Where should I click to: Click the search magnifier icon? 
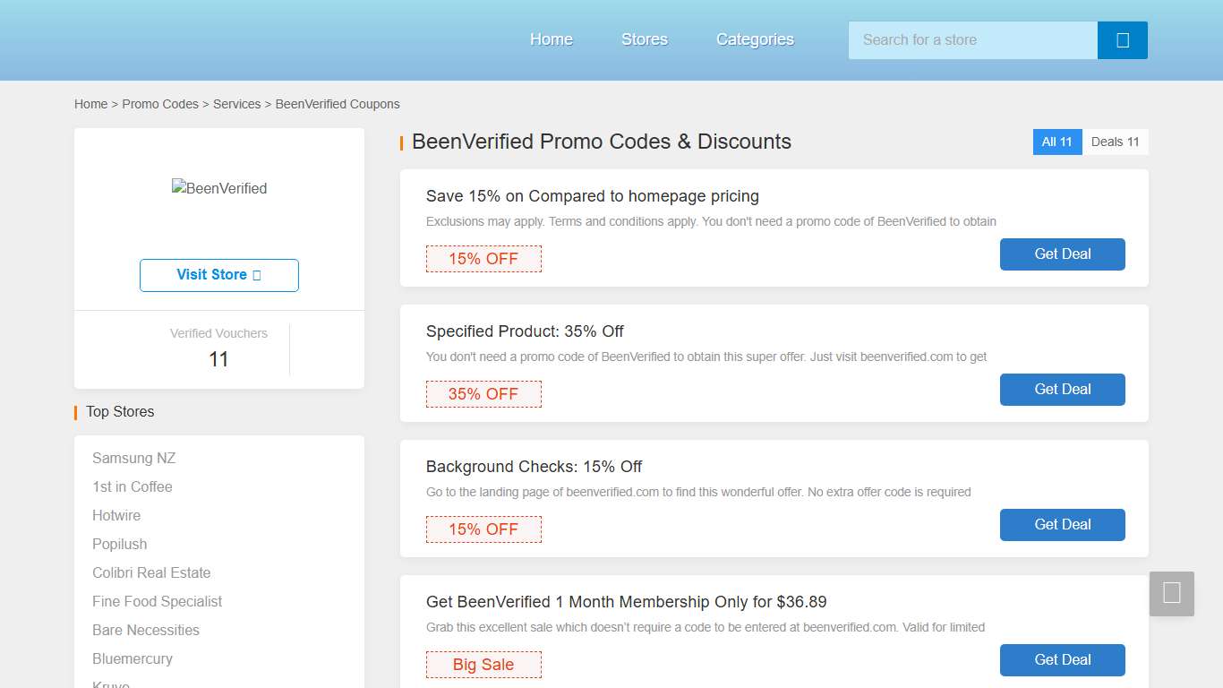(1122, 40)
